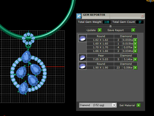Select the bottom-left pear gem in pendant
The height and width of the screenshot is (116, 154).
(23, 88)
